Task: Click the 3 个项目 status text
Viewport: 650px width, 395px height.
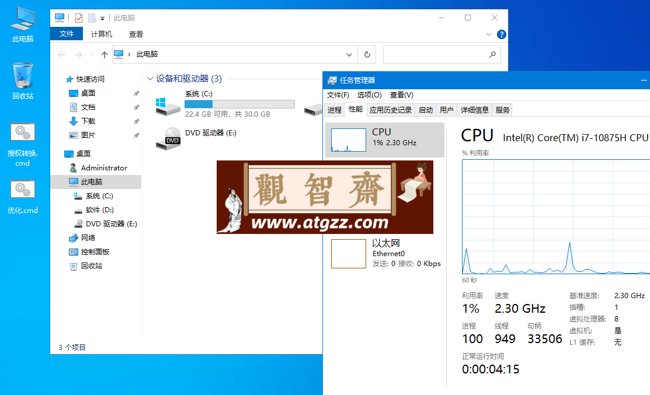Action: coord(72,347)
